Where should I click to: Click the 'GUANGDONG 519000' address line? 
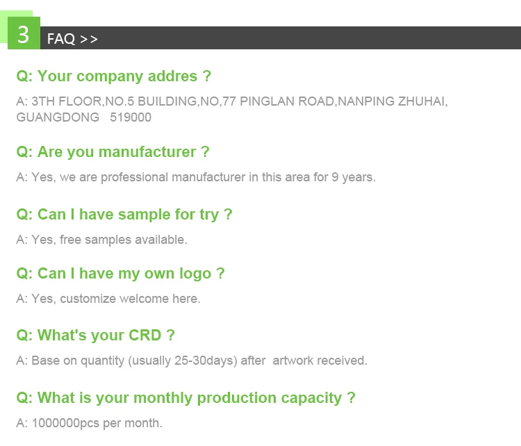(x=83, y=117)
